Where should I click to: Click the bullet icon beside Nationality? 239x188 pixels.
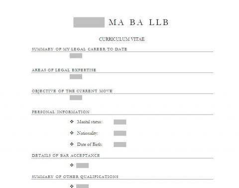coord(72,133)
